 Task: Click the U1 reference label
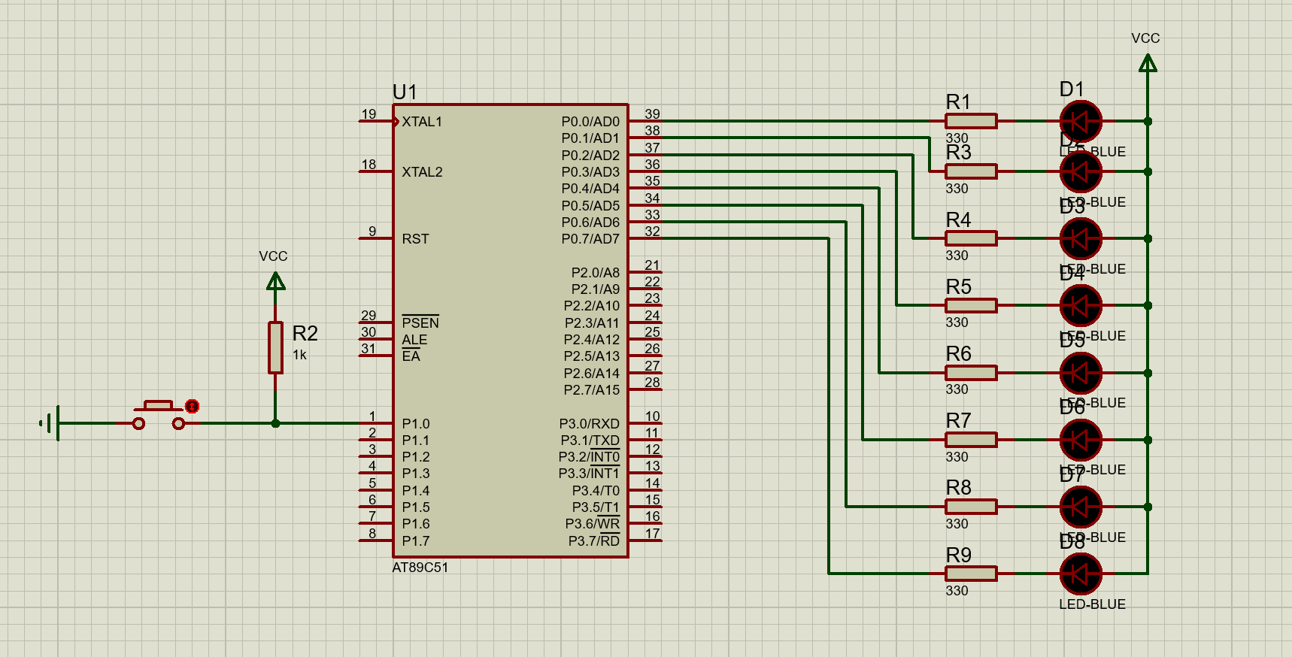pyautogui.click(x=405, y=92)
